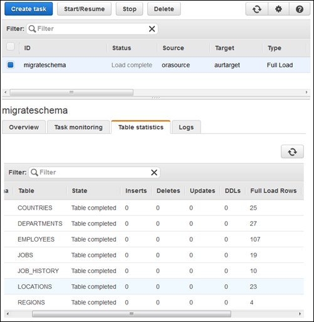This screenshot has width=314, height=322.
Task: Click the orasource source cell
Action: pyautogui.click(x=175, y=65)
